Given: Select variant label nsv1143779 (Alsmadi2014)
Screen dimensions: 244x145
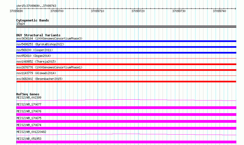Looking at the screenshot, I should (x=36, y=73).
